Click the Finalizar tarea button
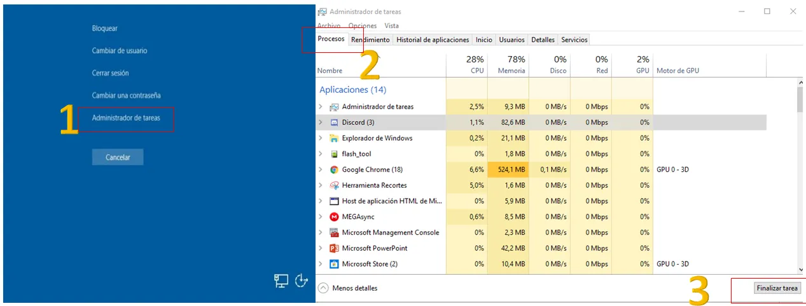 tap(777, 288)
